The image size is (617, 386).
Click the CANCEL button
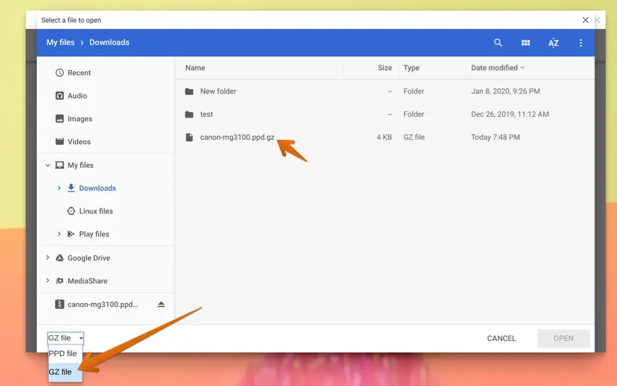[x=501, y=338]
